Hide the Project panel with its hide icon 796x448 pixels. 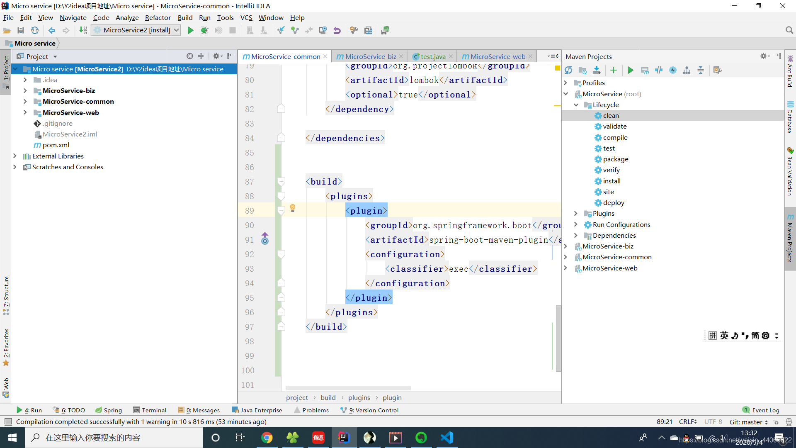231,56
